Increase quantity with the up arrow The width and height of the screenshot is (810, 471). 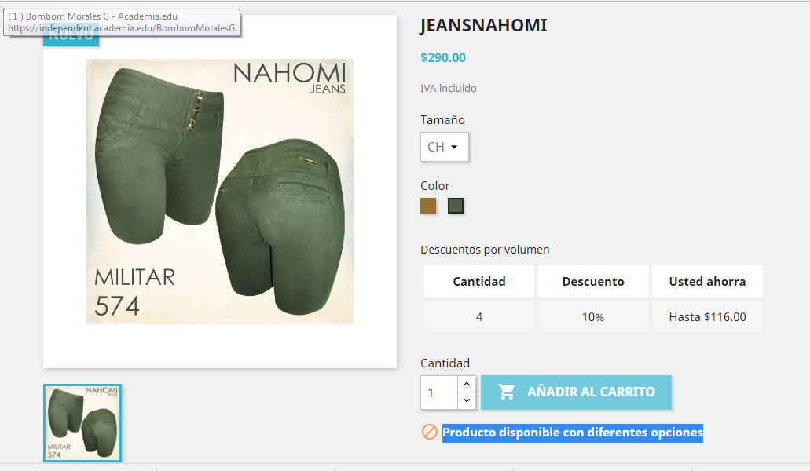tap(467, 384)
